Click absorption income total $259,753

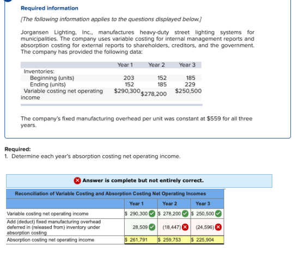(x=174, y=240)
